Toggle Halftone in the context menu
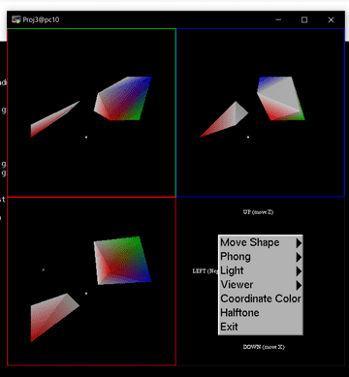349x377 pixels. tap(261, 313)
